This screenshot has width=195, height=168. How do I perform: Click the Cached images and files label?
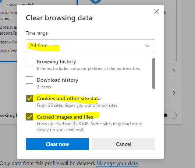[x=65, y=117]
